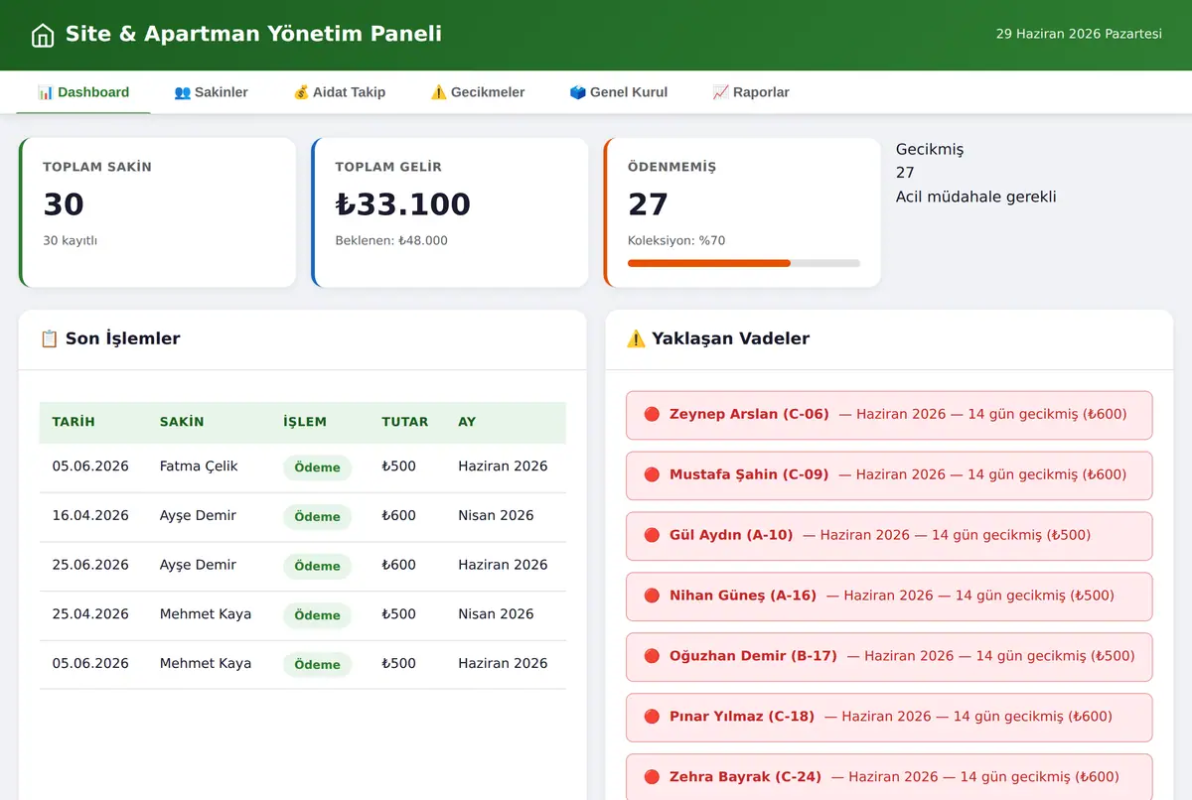
Task: Click the warning icon beside Yaklaşan Vadeler
Action: [x=636, y=338]
